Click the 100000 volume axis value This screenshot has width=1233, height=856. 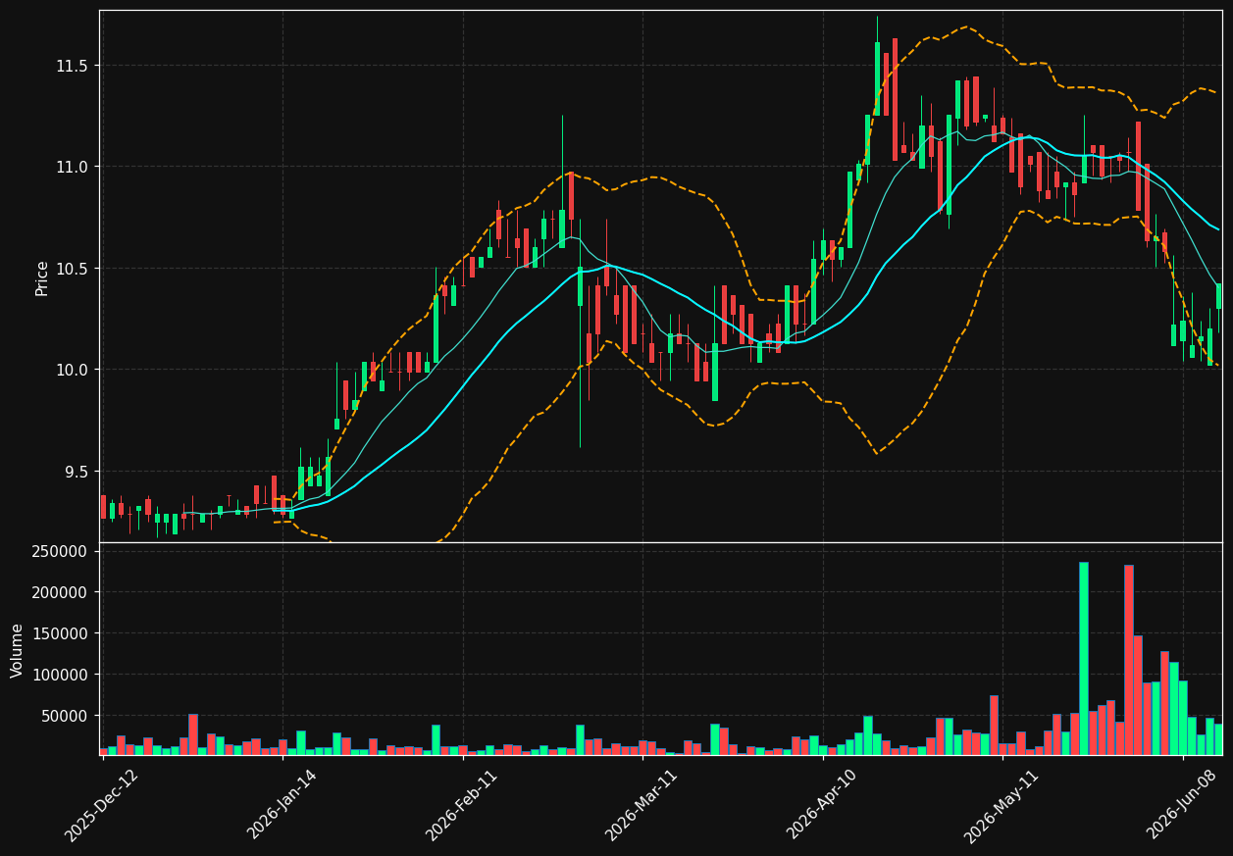point(60,675)
